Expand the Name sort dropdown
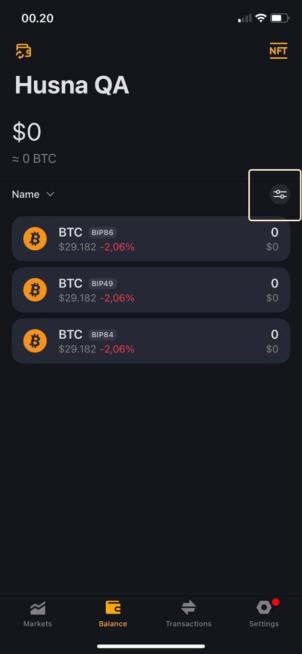This screenshot has height=654, width=302. 33,195
